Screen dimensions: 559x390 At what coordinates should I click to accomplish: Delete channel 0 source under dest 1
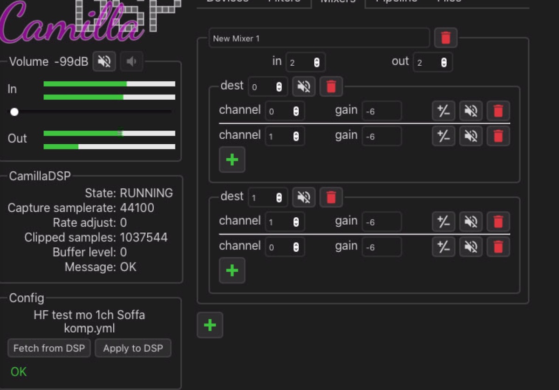click(x=498, y=247)
